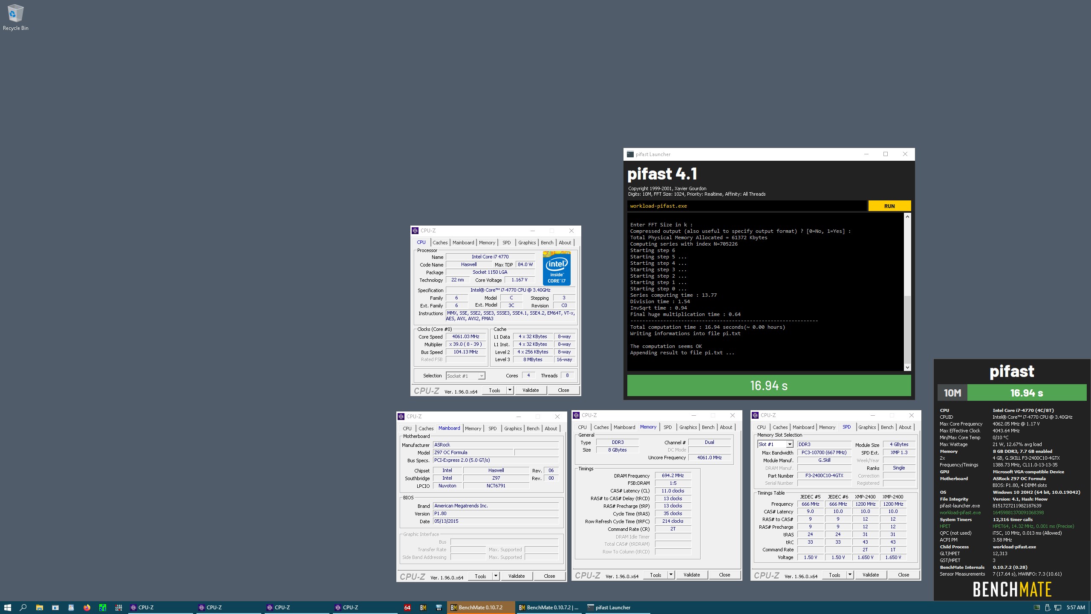Switch to the orange BenchMate 0.10.7.2 taskbar button
This screenshot has height=614, width=1091.
[481, 607]
